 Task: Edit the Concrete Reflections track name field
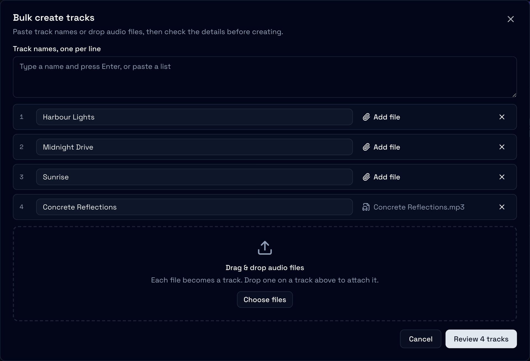point(194,207)
